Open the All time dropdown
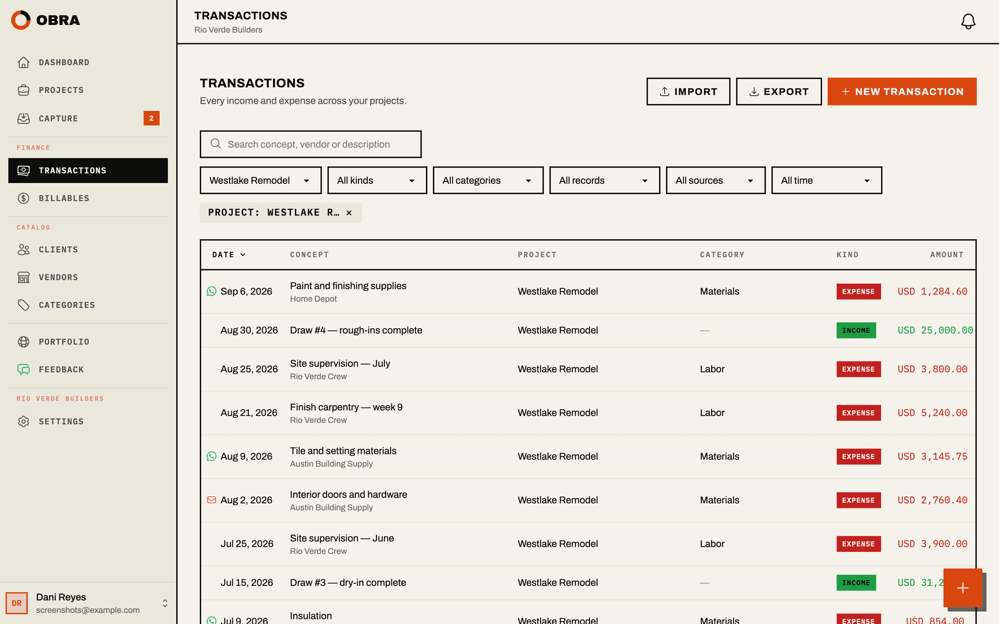This screenshot has width=999, height=624. pos(826,180)
